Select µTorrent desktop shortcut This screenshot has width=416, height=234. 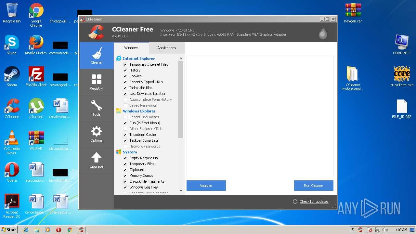(36, 109)
